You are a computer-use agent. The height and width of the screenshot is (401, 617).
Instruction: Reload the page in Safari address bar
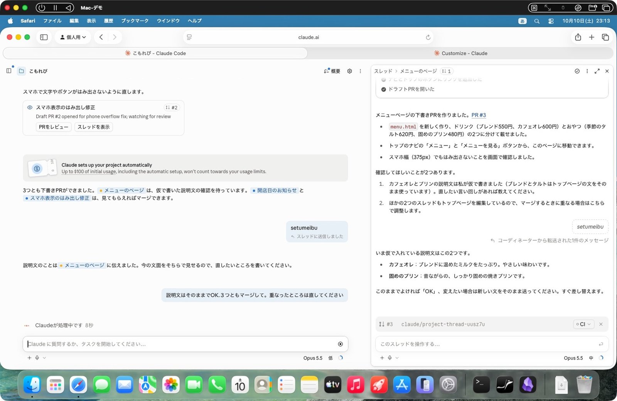click(x=428, y=37)
